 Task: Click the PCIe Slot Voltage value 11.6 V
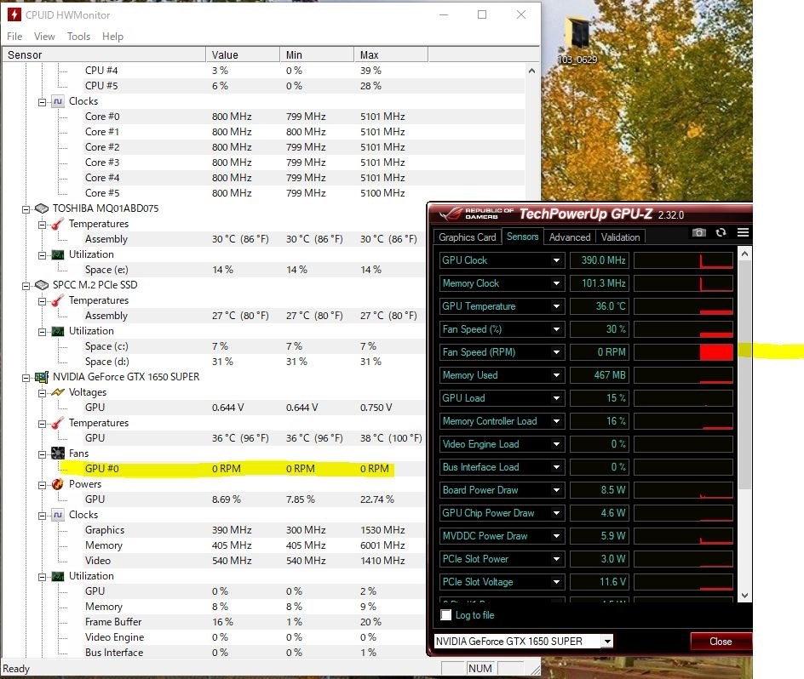pos(599,582)
